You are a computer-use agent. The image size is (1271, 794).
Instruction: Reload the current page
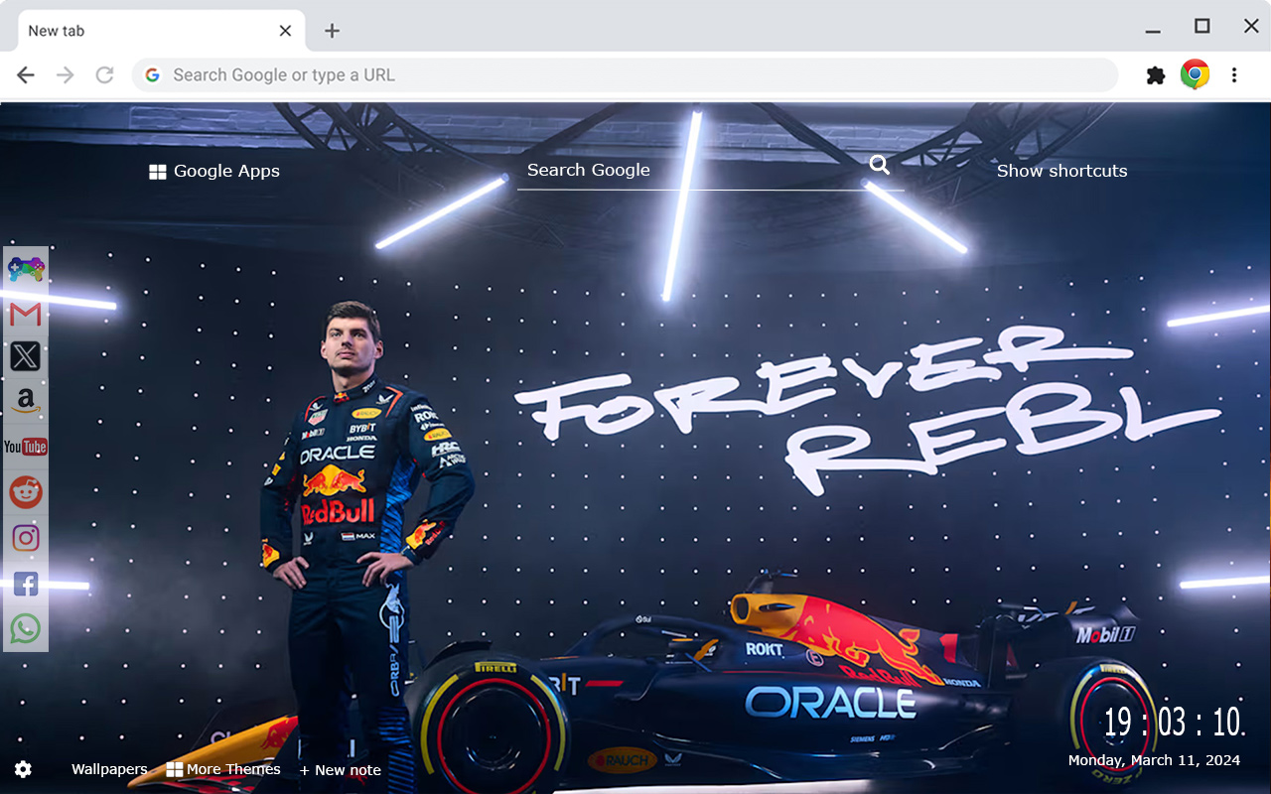point(104,75)
